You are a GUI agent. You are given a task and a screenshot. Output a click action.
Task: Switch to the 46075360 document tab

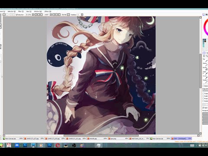click(139, 138)
